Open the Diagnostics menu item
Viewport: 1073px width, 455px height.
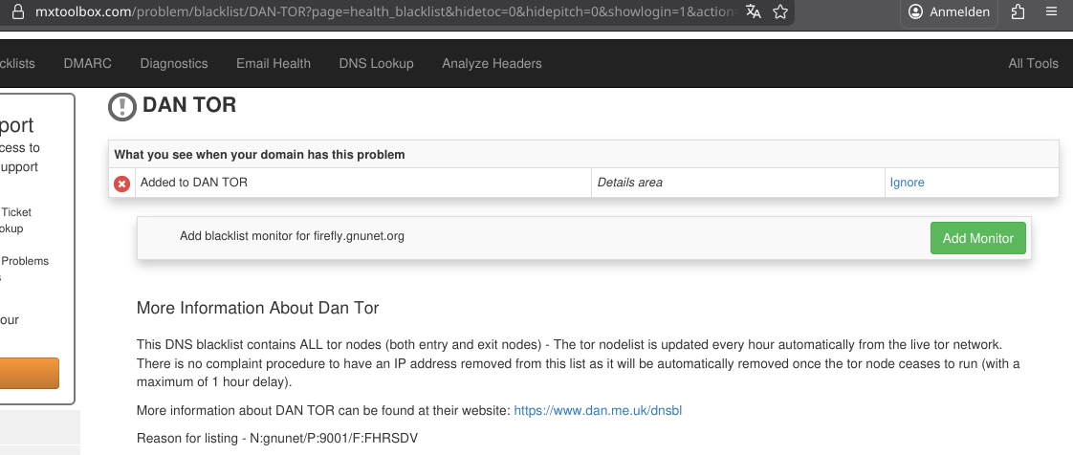(173, 63)
